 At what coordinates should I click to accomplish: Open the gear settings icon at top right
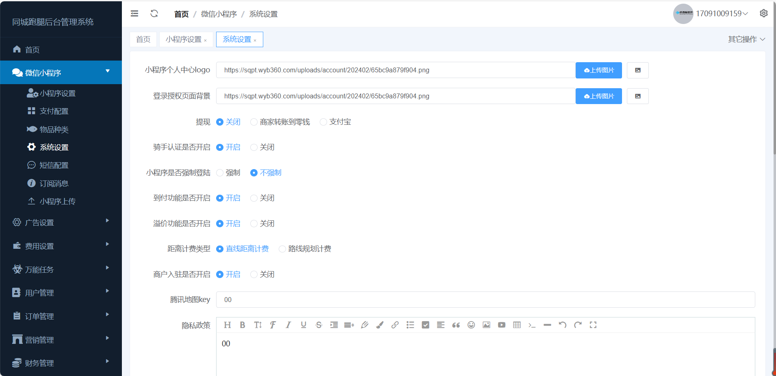(x=764, y=13)
